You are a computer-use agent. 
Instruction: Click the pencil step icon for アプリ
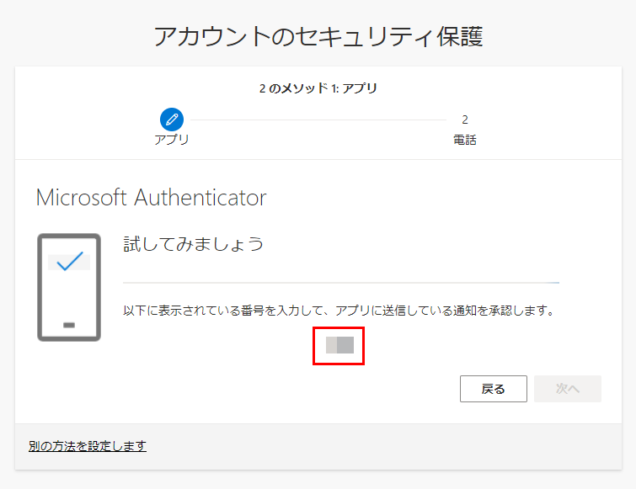tap(172, 120)
